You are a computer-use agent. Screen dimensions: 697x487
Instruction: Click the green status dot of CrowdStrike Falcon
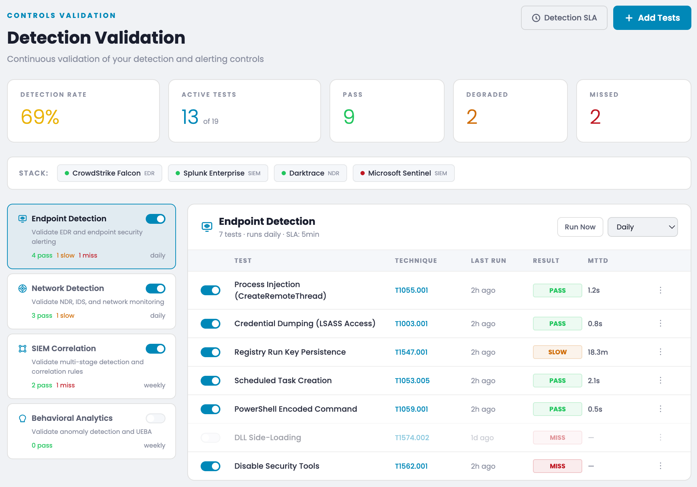67,173
